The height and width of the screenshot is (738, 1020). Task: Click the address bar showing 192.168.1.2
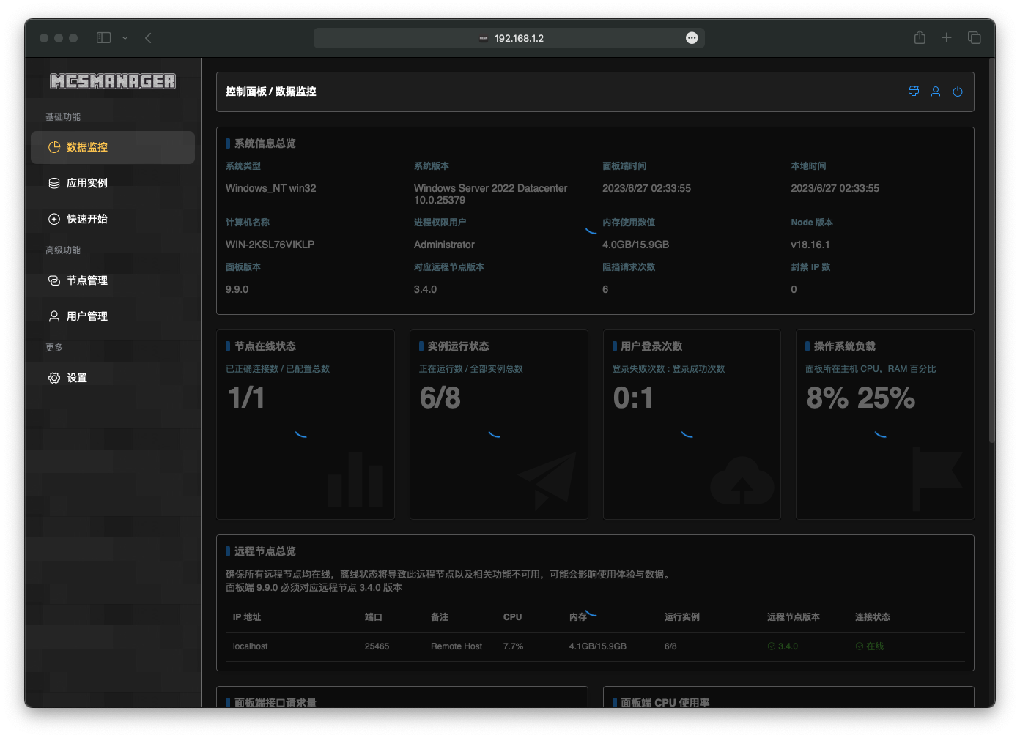click(x=509, y=38)
